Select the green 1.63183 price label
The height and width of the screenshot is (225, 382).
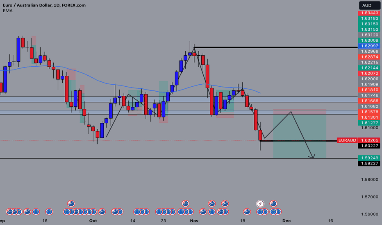pyautogui.click(x=370, y=18)
